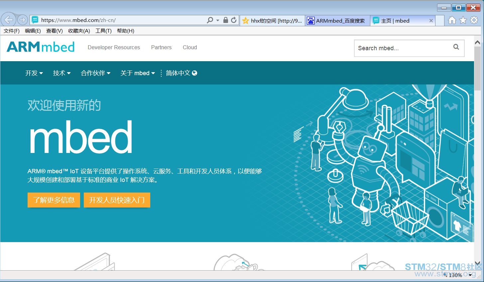Click the 开发人员快速入门 button

(x=117, y=200)
